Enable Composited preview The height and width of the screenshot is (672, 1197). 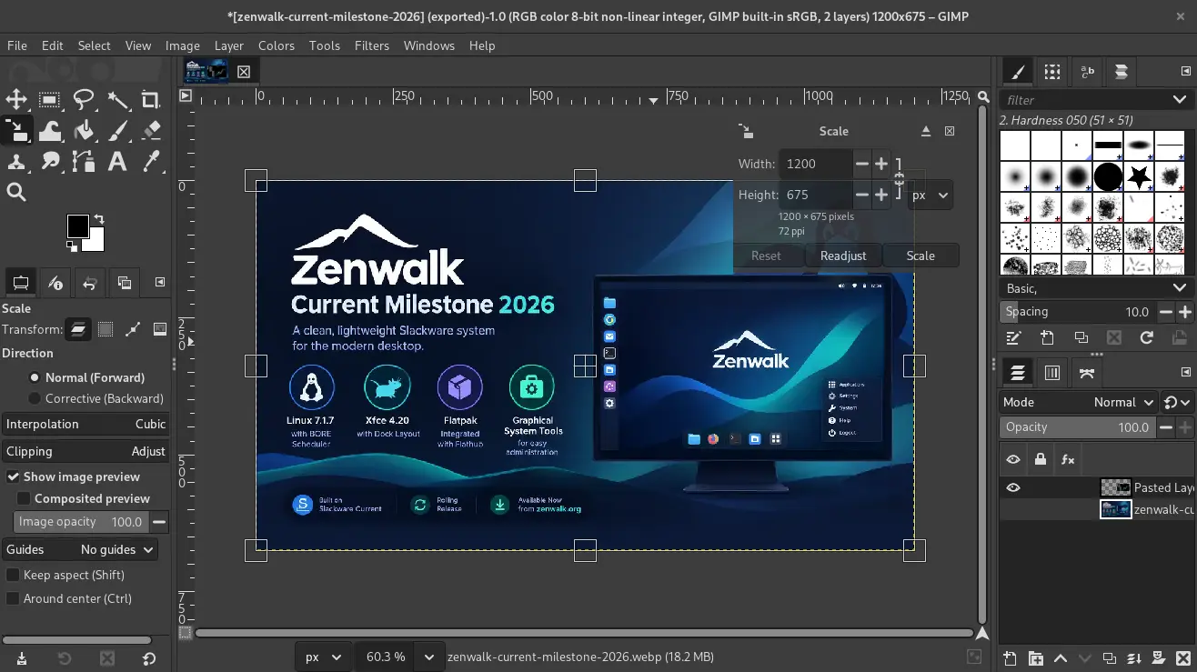(84, 498)
